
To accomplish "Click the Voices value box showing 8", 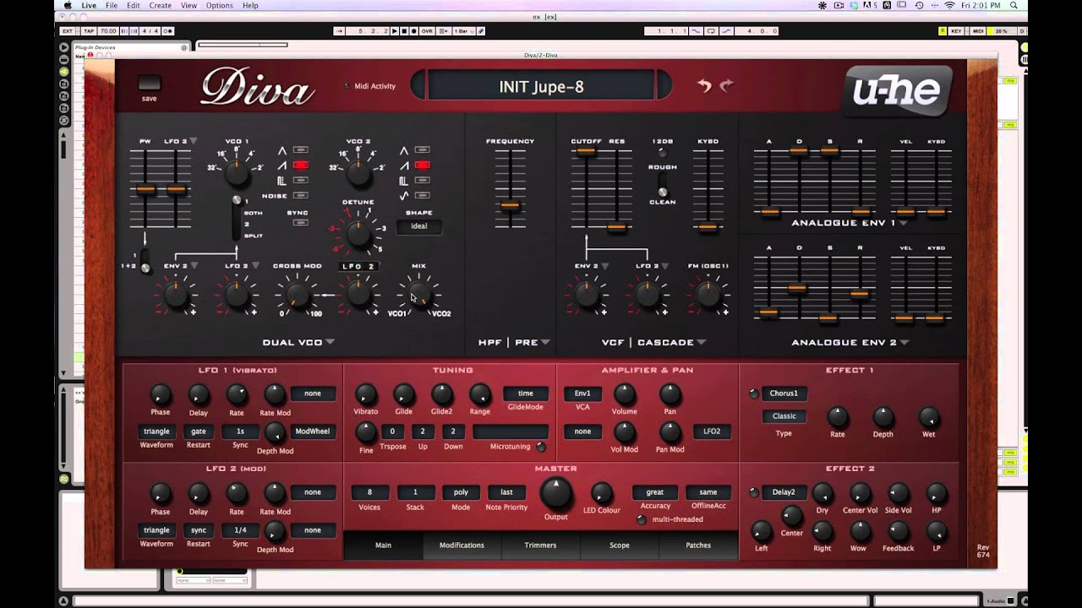I will click(x=369, y=492).
